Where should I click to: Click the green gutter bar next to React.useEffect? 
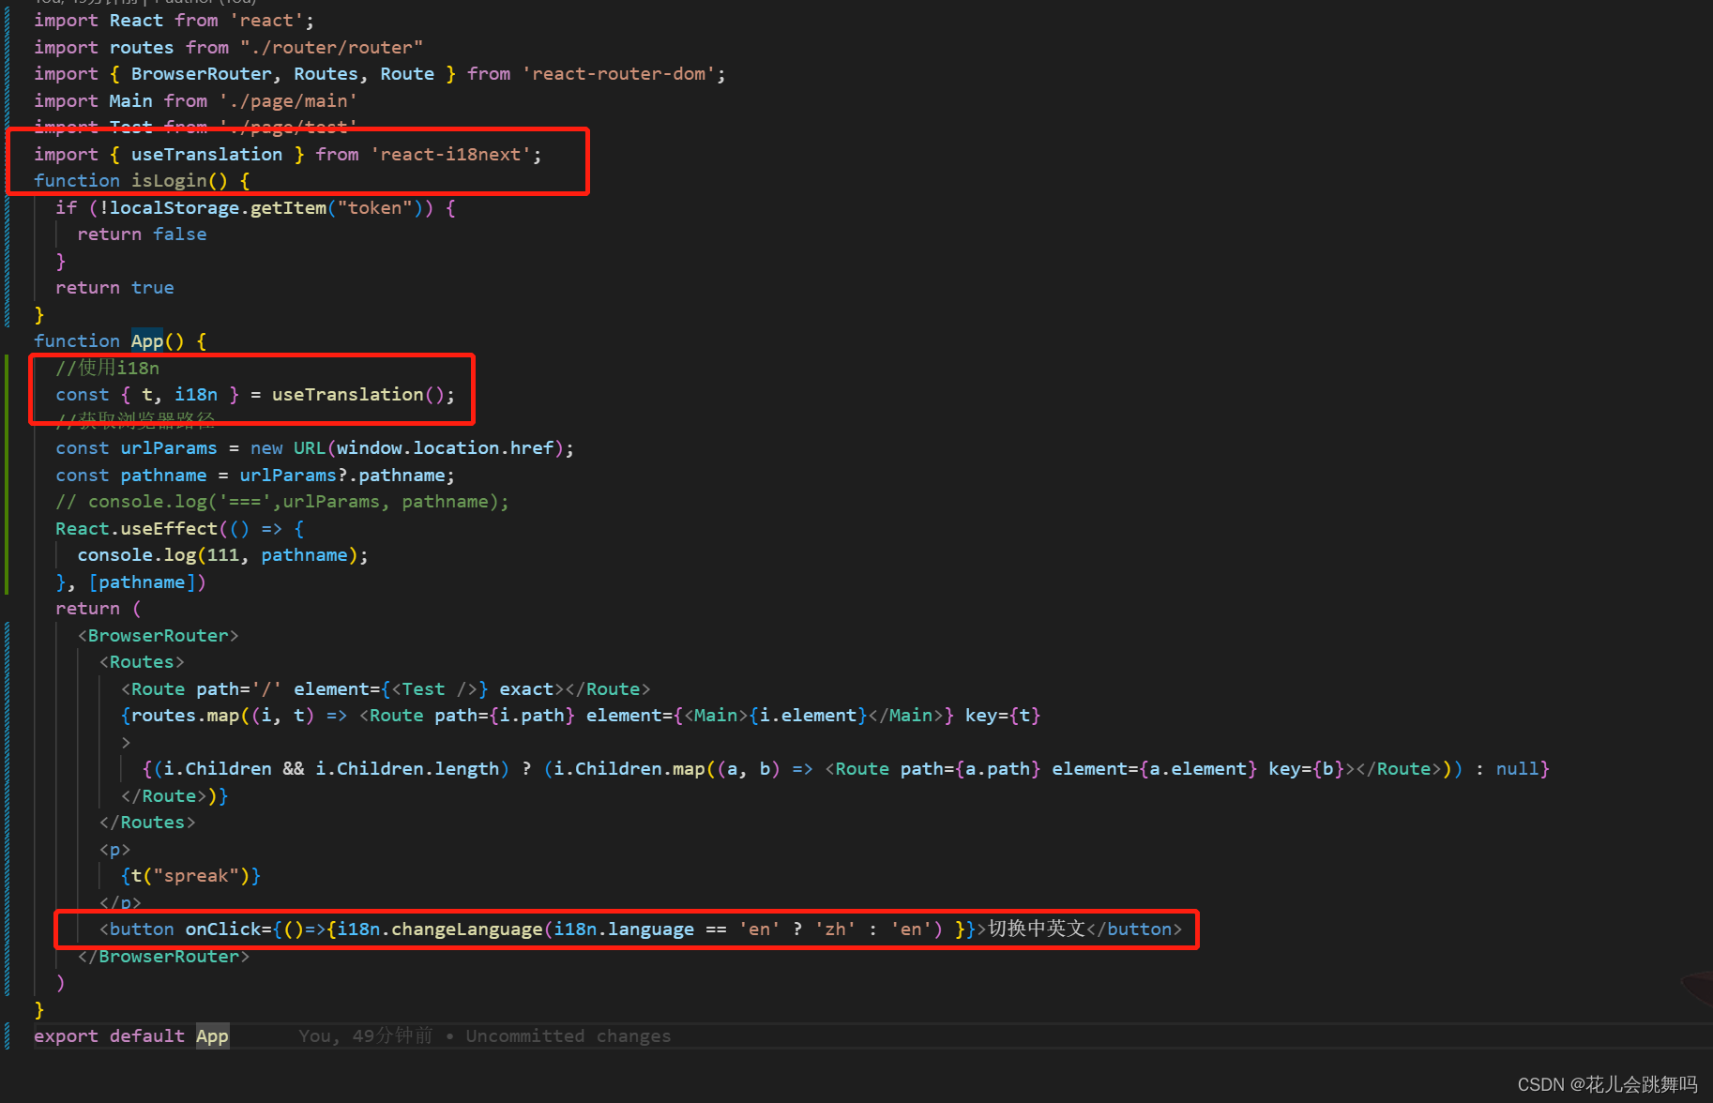coord(8,528)
